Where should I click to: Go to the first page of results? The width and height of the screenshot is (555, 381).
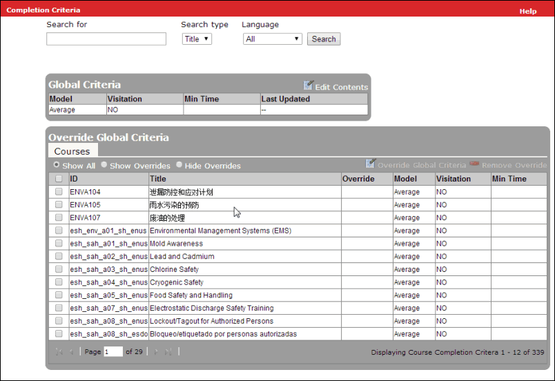(59, 352)
